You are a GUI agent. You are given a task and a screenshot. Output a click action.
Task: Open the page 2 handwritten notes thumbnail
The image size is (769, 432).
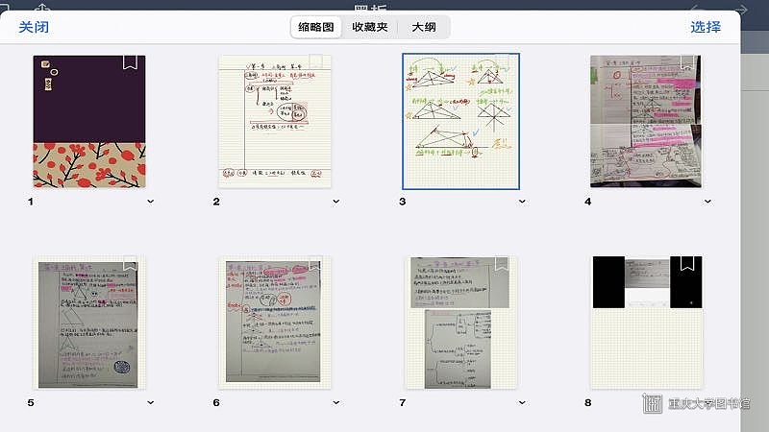(x=276, y=121)
